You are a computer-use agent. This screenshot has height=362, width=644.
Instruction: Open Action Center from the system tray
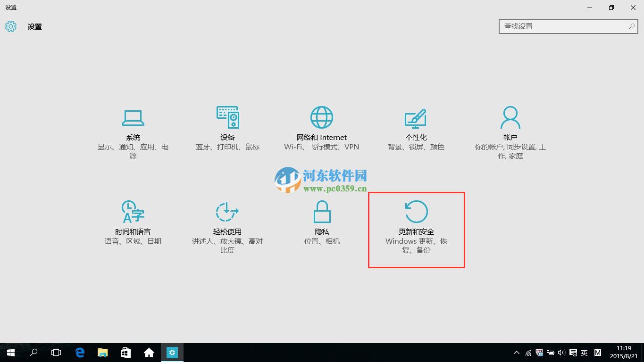coord(573,352)
